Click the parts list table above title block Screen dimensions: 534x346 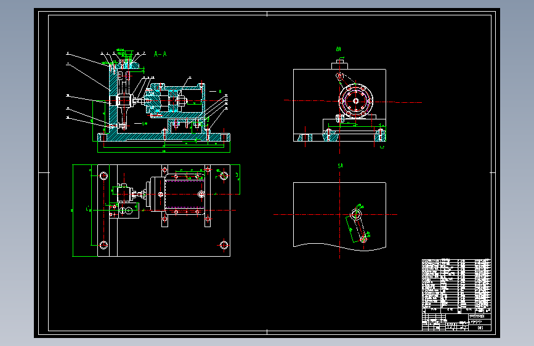[456, 286]
